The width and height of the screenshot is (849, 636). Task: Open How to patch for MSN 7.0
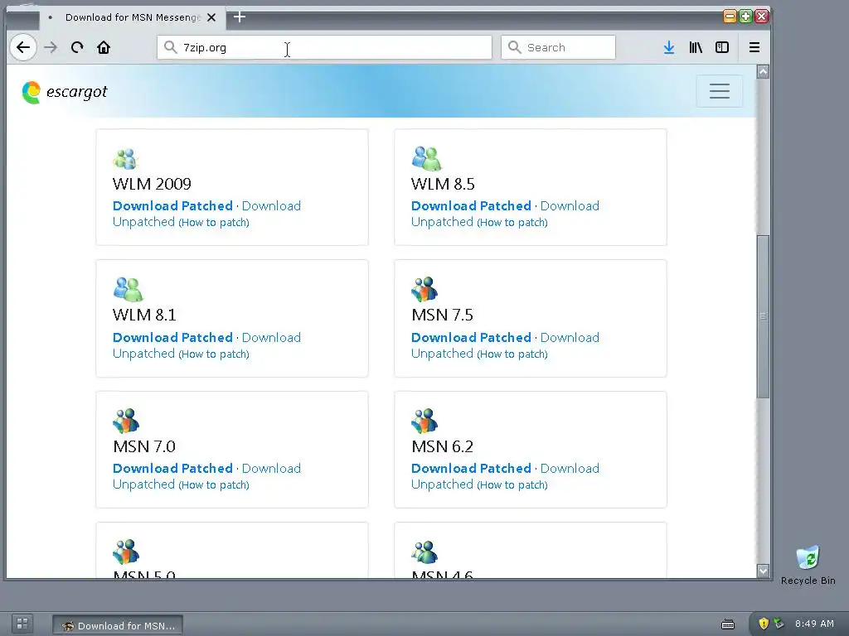(x=214, y=484)
